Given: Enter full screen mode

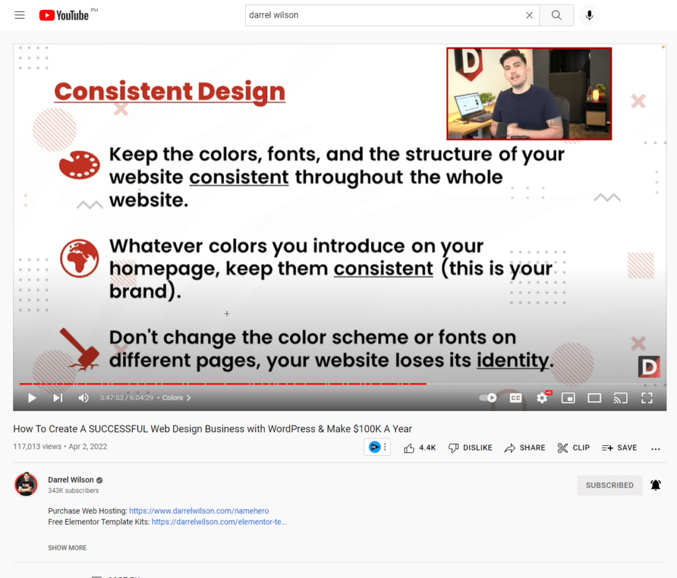Looking at the screenshot, I should tap(647, 398).
